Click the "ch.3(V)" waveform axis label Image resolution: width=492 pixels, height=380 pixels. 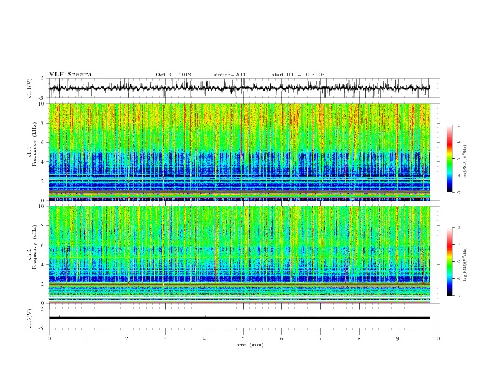(x=30, y=319)
